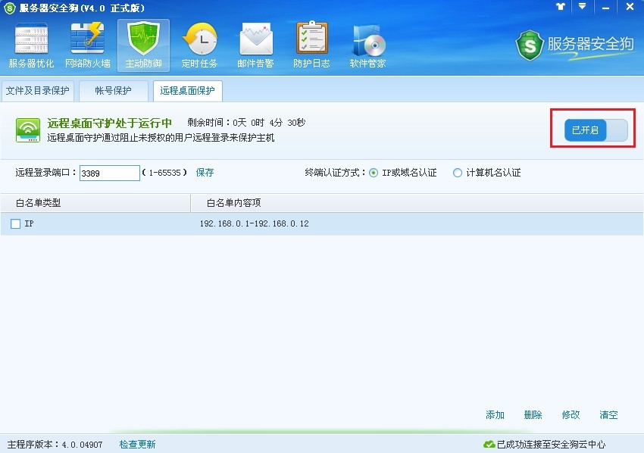Click 检查更新 to check for updates
The image size is (644, 453).
(137, 445)
